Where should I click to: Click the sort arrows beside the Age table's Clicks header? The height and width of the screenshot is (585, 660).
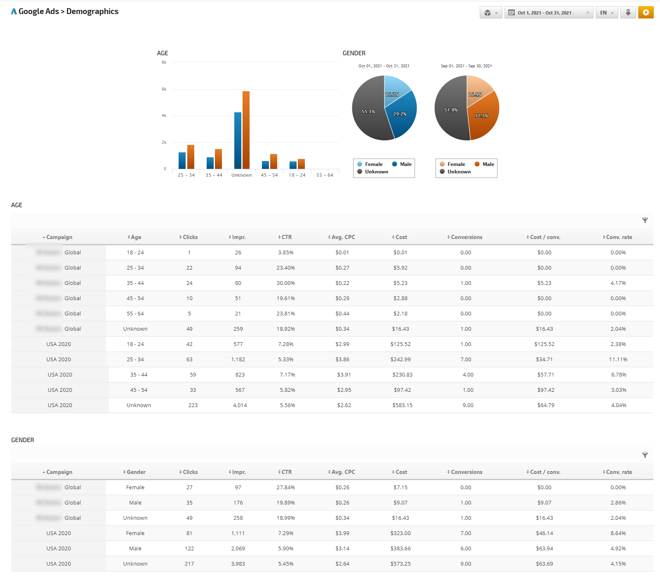180,237
